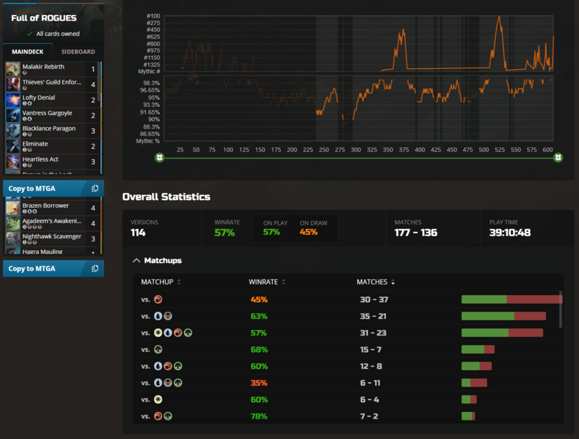Switch to the Sideboard tab
Screen dimensions: 579x439
pos(78,51)
